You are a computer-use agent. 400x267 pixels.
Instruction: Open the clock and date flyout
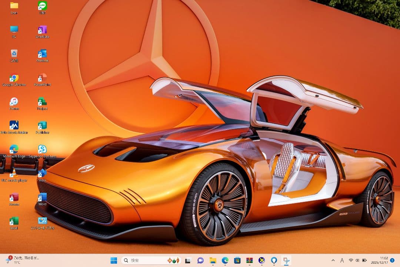pyautogui.click(x=383, y=260)
